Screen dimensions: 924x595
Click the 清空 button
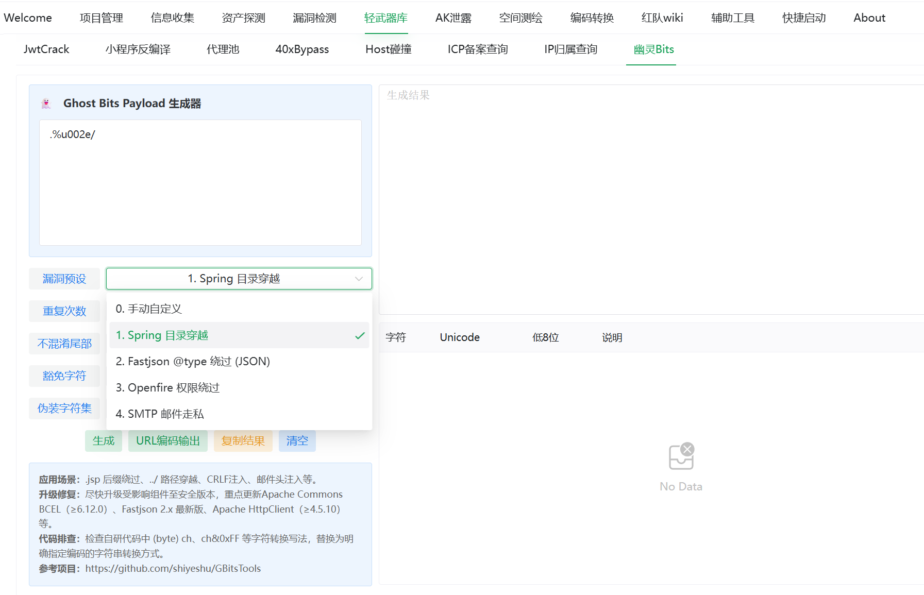point(297,441)
